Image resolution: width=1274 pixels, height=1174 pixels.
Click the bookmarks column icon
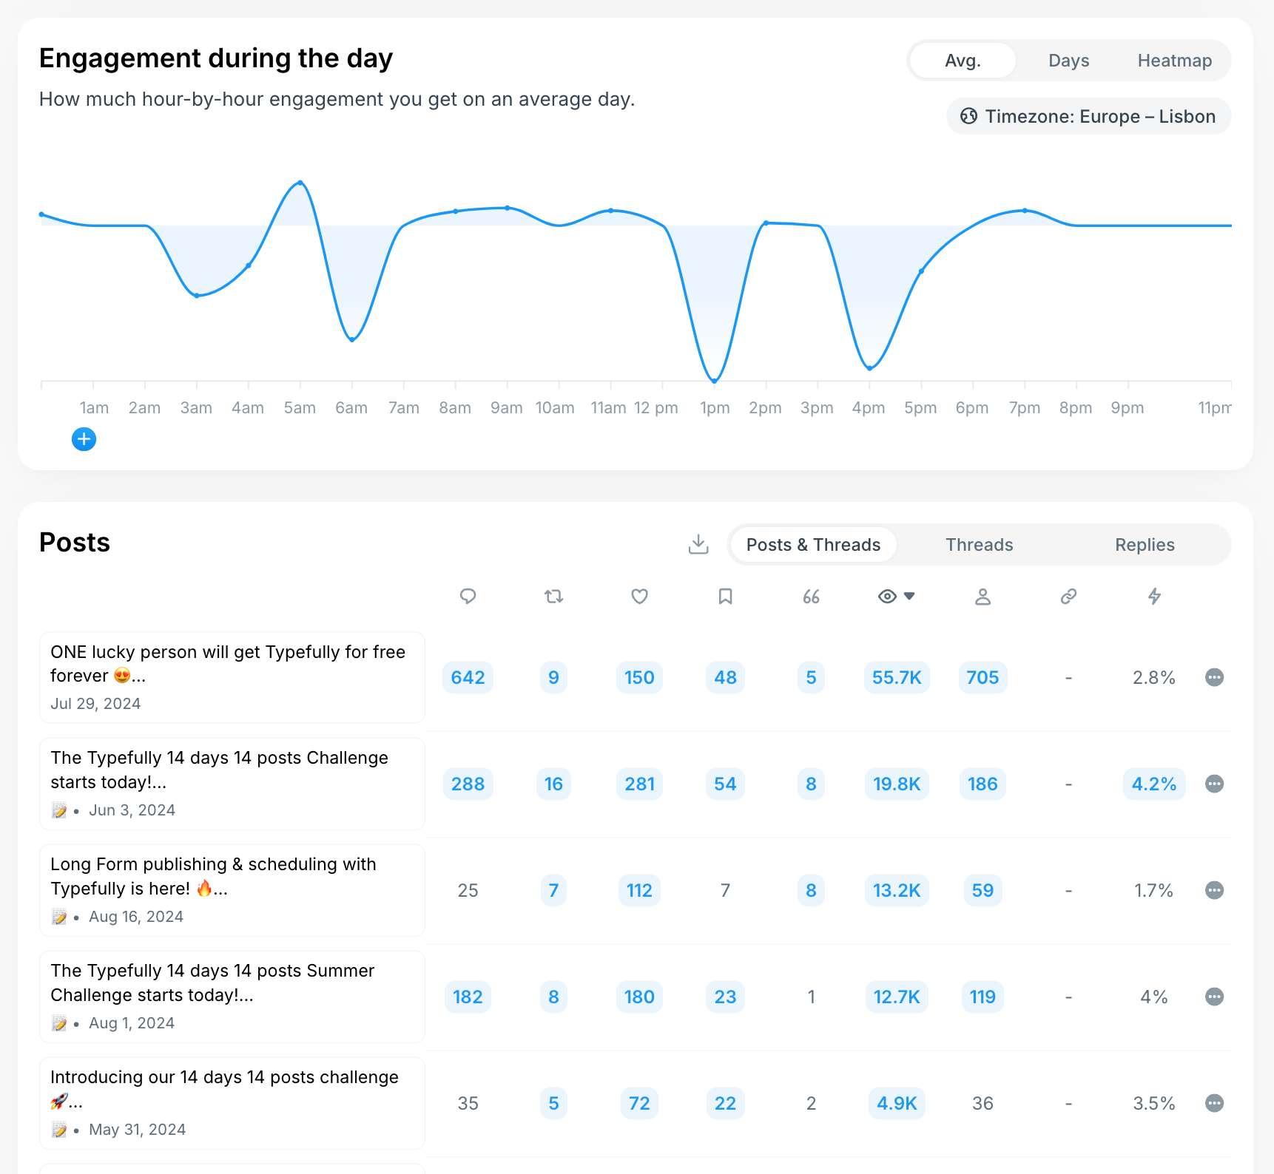(x=725, y=597)
